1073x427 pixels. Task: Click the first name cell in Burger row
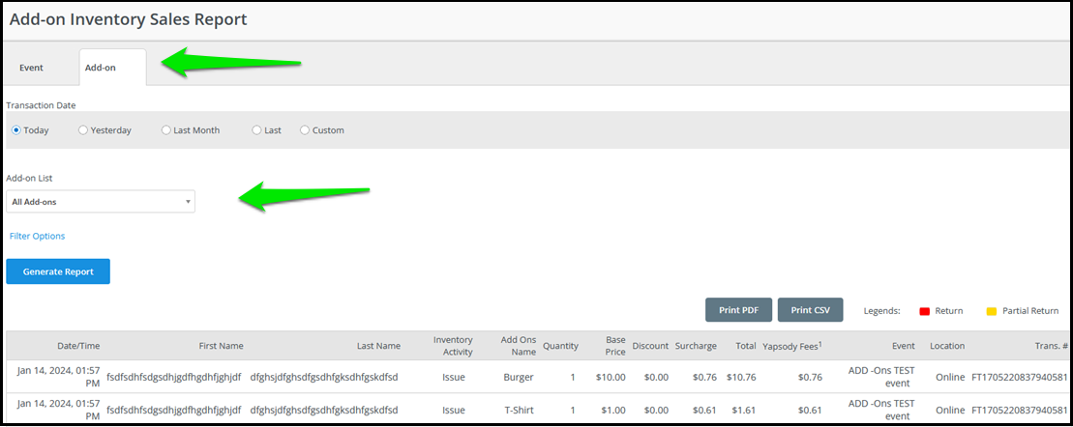[174, 377]
